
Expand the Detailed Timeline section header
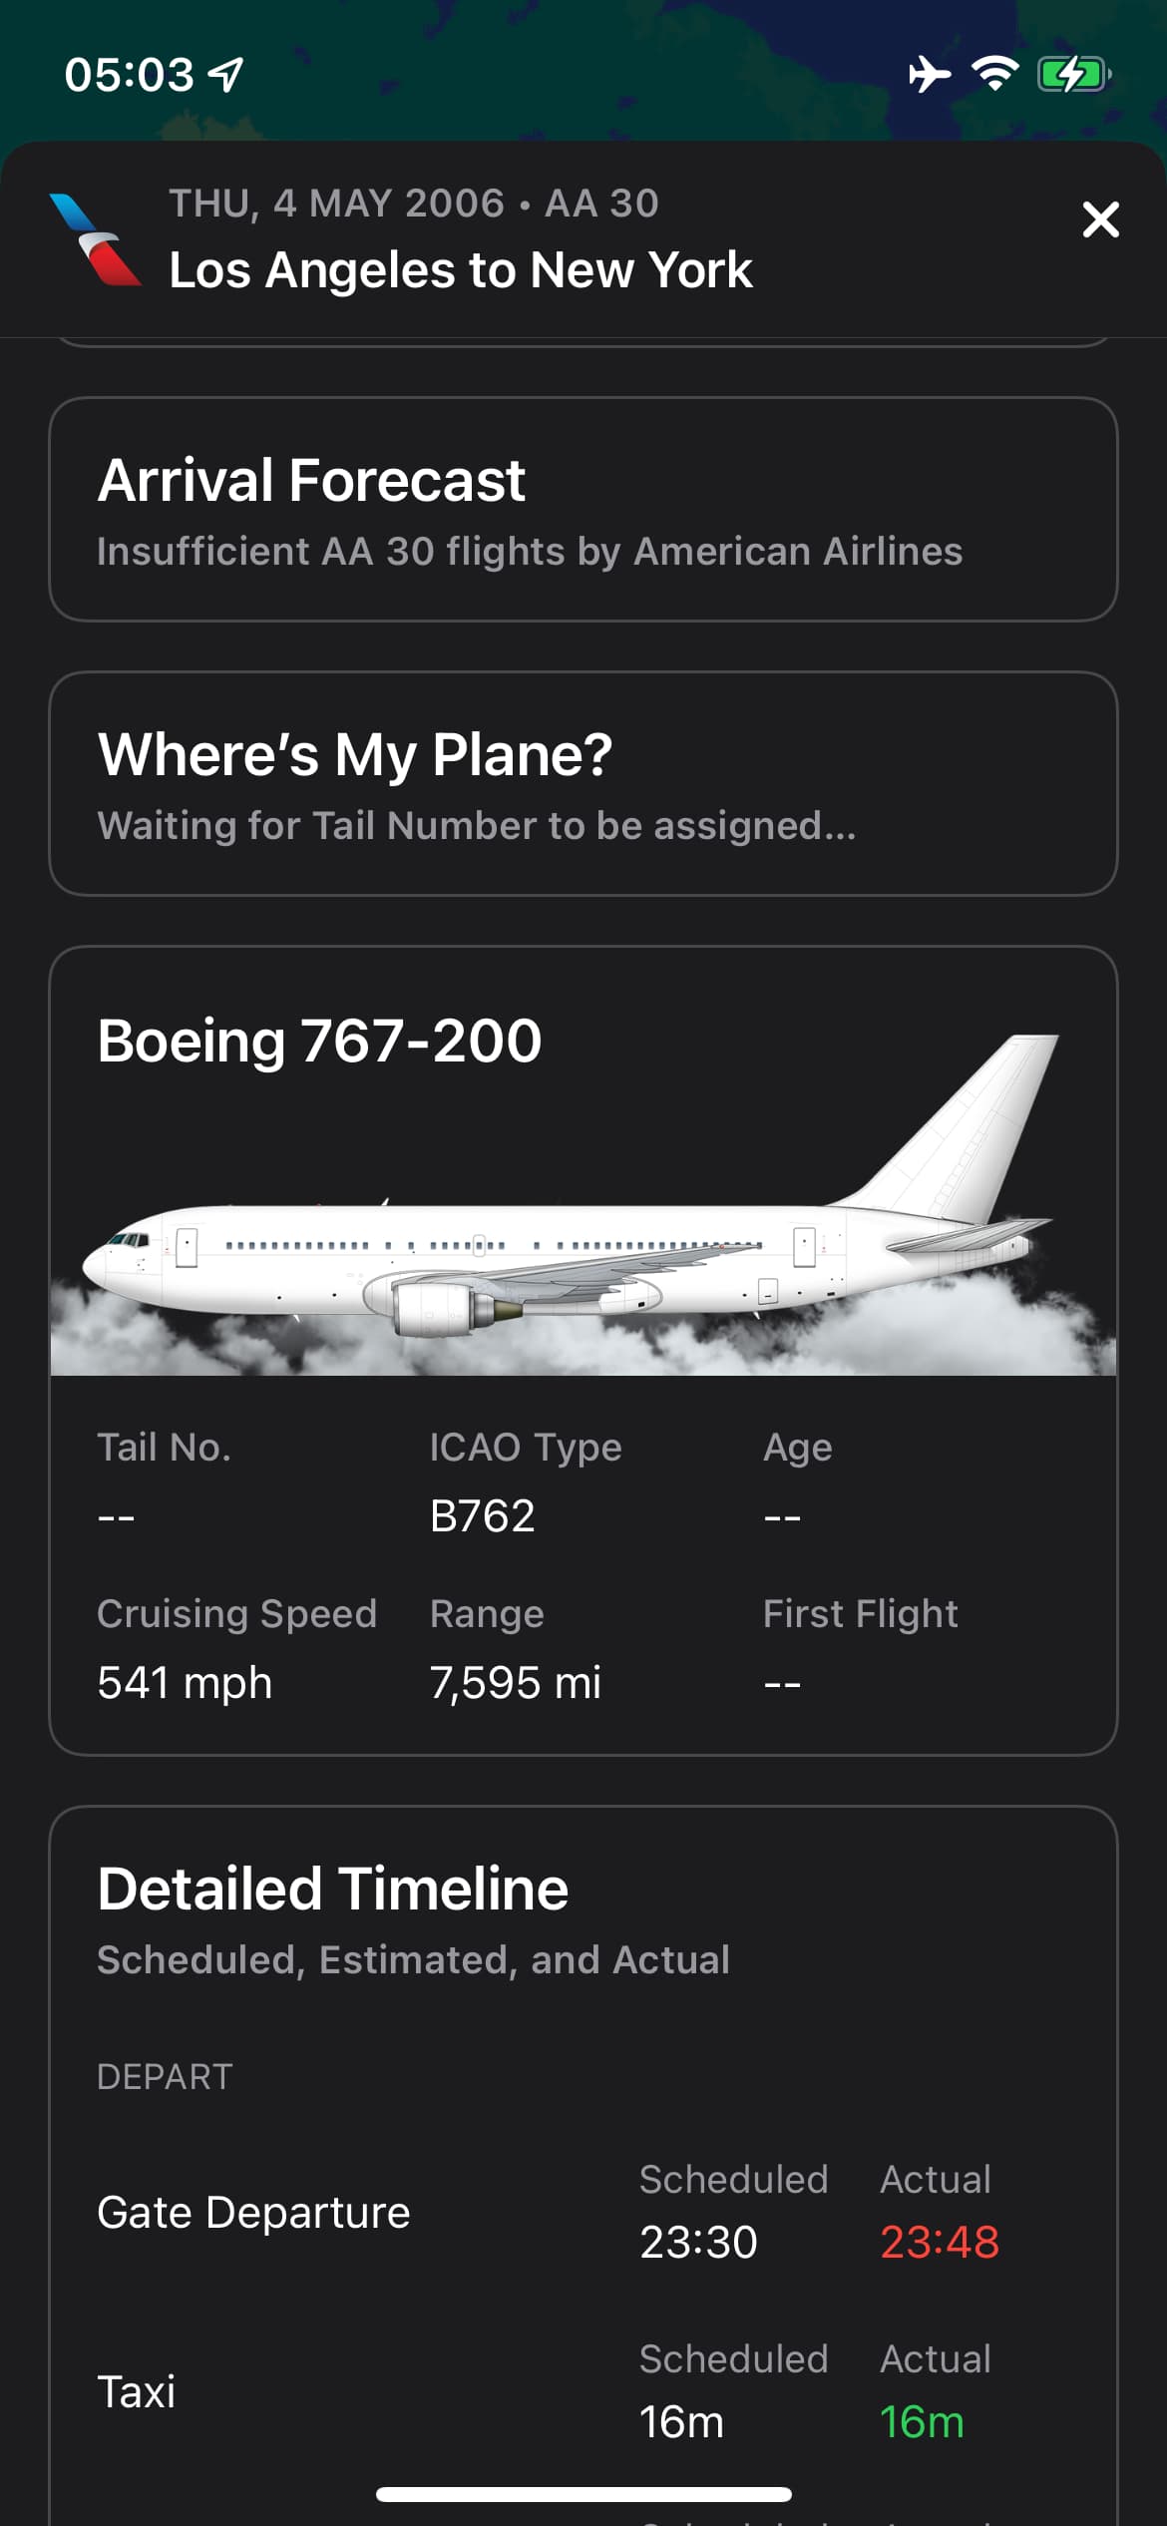[x=333, y=1890]
